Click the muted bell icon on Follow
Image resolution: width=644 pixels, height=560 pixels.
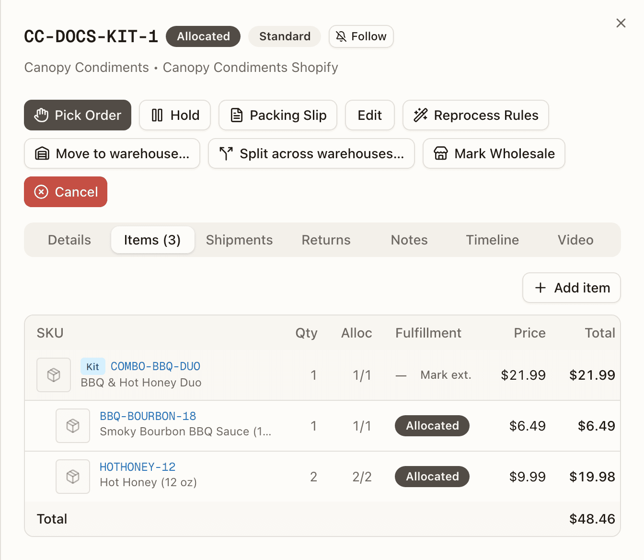coord(341,36)
